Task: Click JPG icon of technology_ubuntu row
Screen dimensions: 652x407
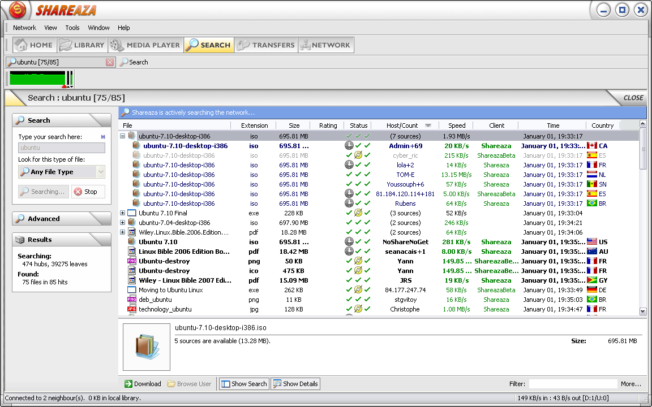Action: [x=132, y=309]
